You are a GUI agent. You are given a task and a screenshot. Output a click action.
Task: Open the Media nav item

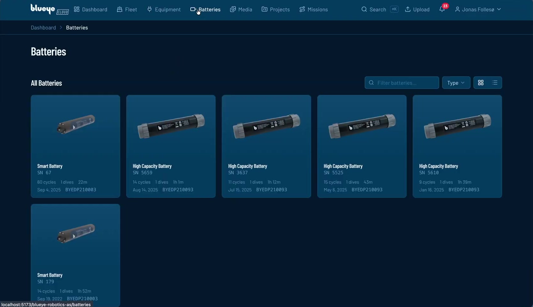click(241, 9)
